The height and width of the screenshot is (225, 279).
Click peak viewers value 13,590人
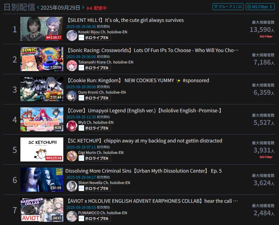pyautogui.click(x=262, y=30)
